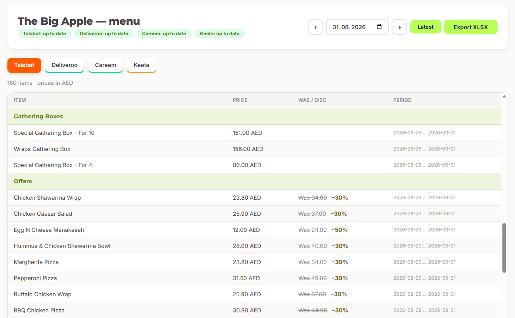
Task: Select the 'BBQ Chicken Pizza' item
Action: (x=39, y=311)
